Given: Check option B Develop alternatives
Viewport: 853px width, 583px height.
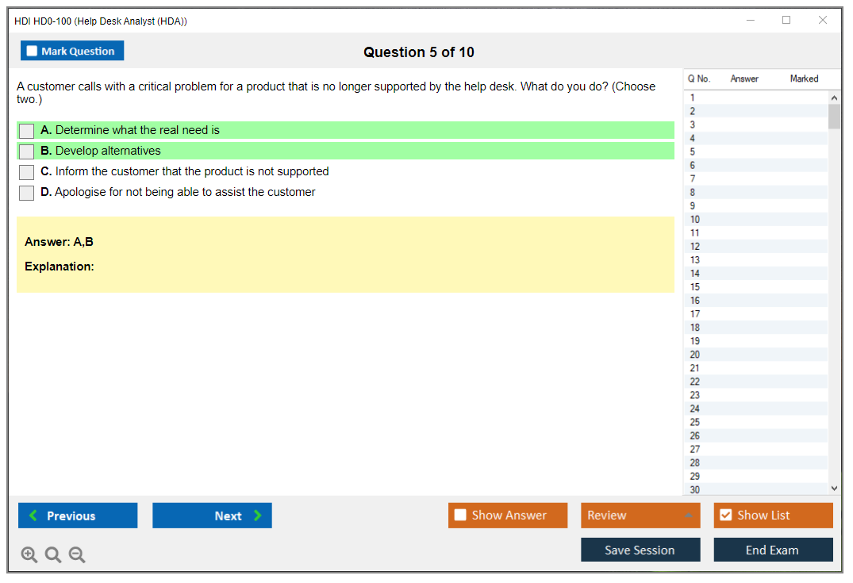Looking at the screenshot, I should [27, 152].
